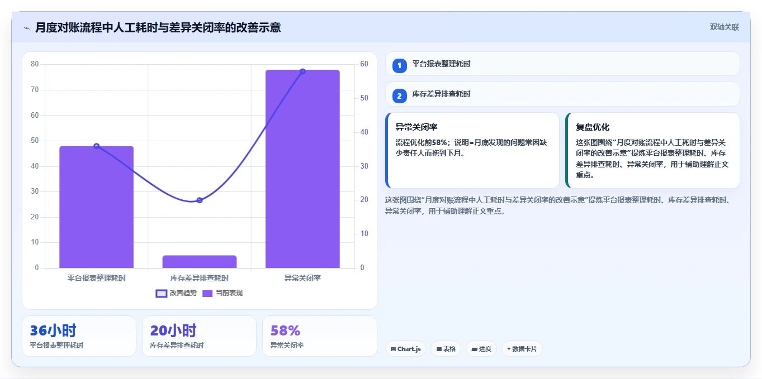This screenshot has width=762, height=379.
Task: Click the Chart.js tag chip
Action: [x=405, y=349]
